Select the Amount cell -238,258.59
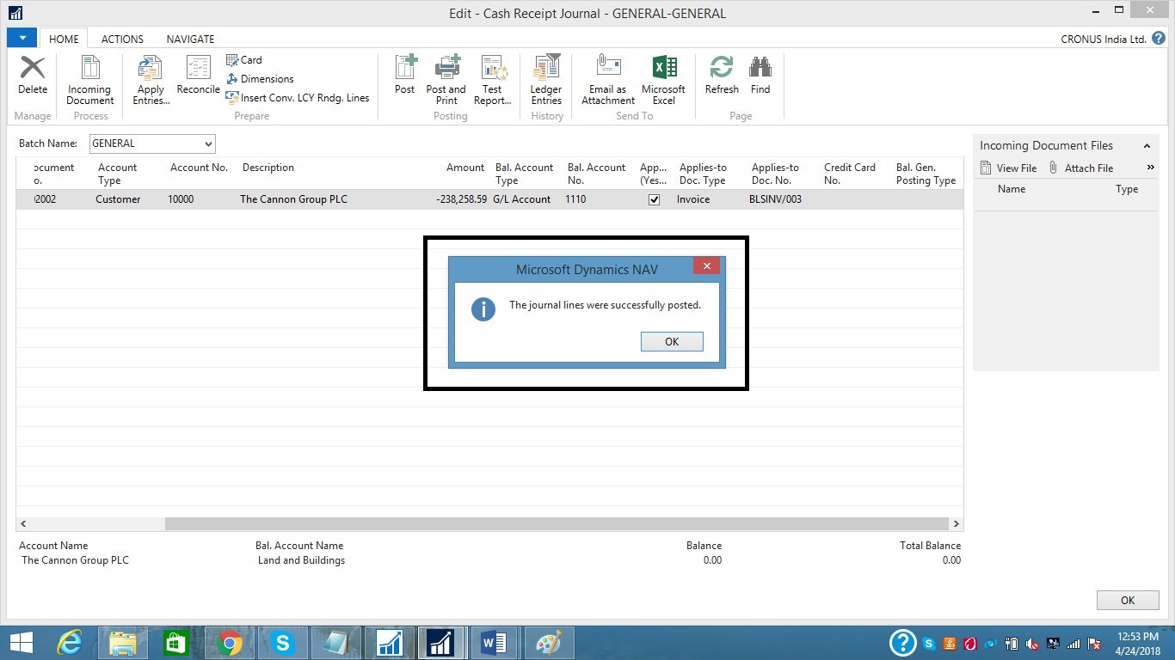Image resolution: width=1175 pixels, height=660 pixels. [x=461, y=199]
